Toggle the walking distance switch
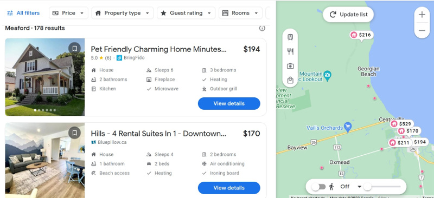The height and width of the screenshot is (198, 434). [x=318, y=187]
